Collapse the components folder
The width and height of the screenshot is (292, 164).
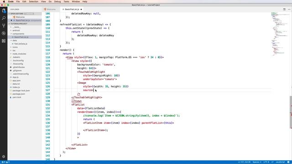click(x=18, y=34)
